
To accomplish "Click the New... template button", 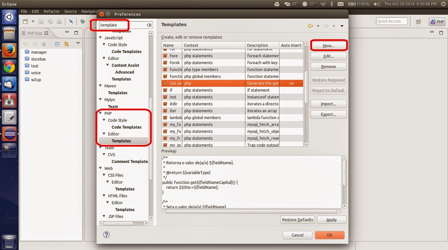I will (328, 45).
